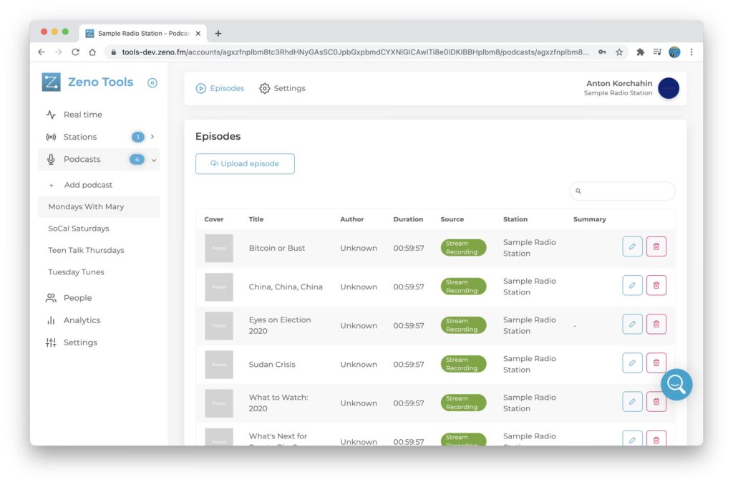Switch to the Episodes tab
This screenshot has height=485, width=733.
[220, 88]
